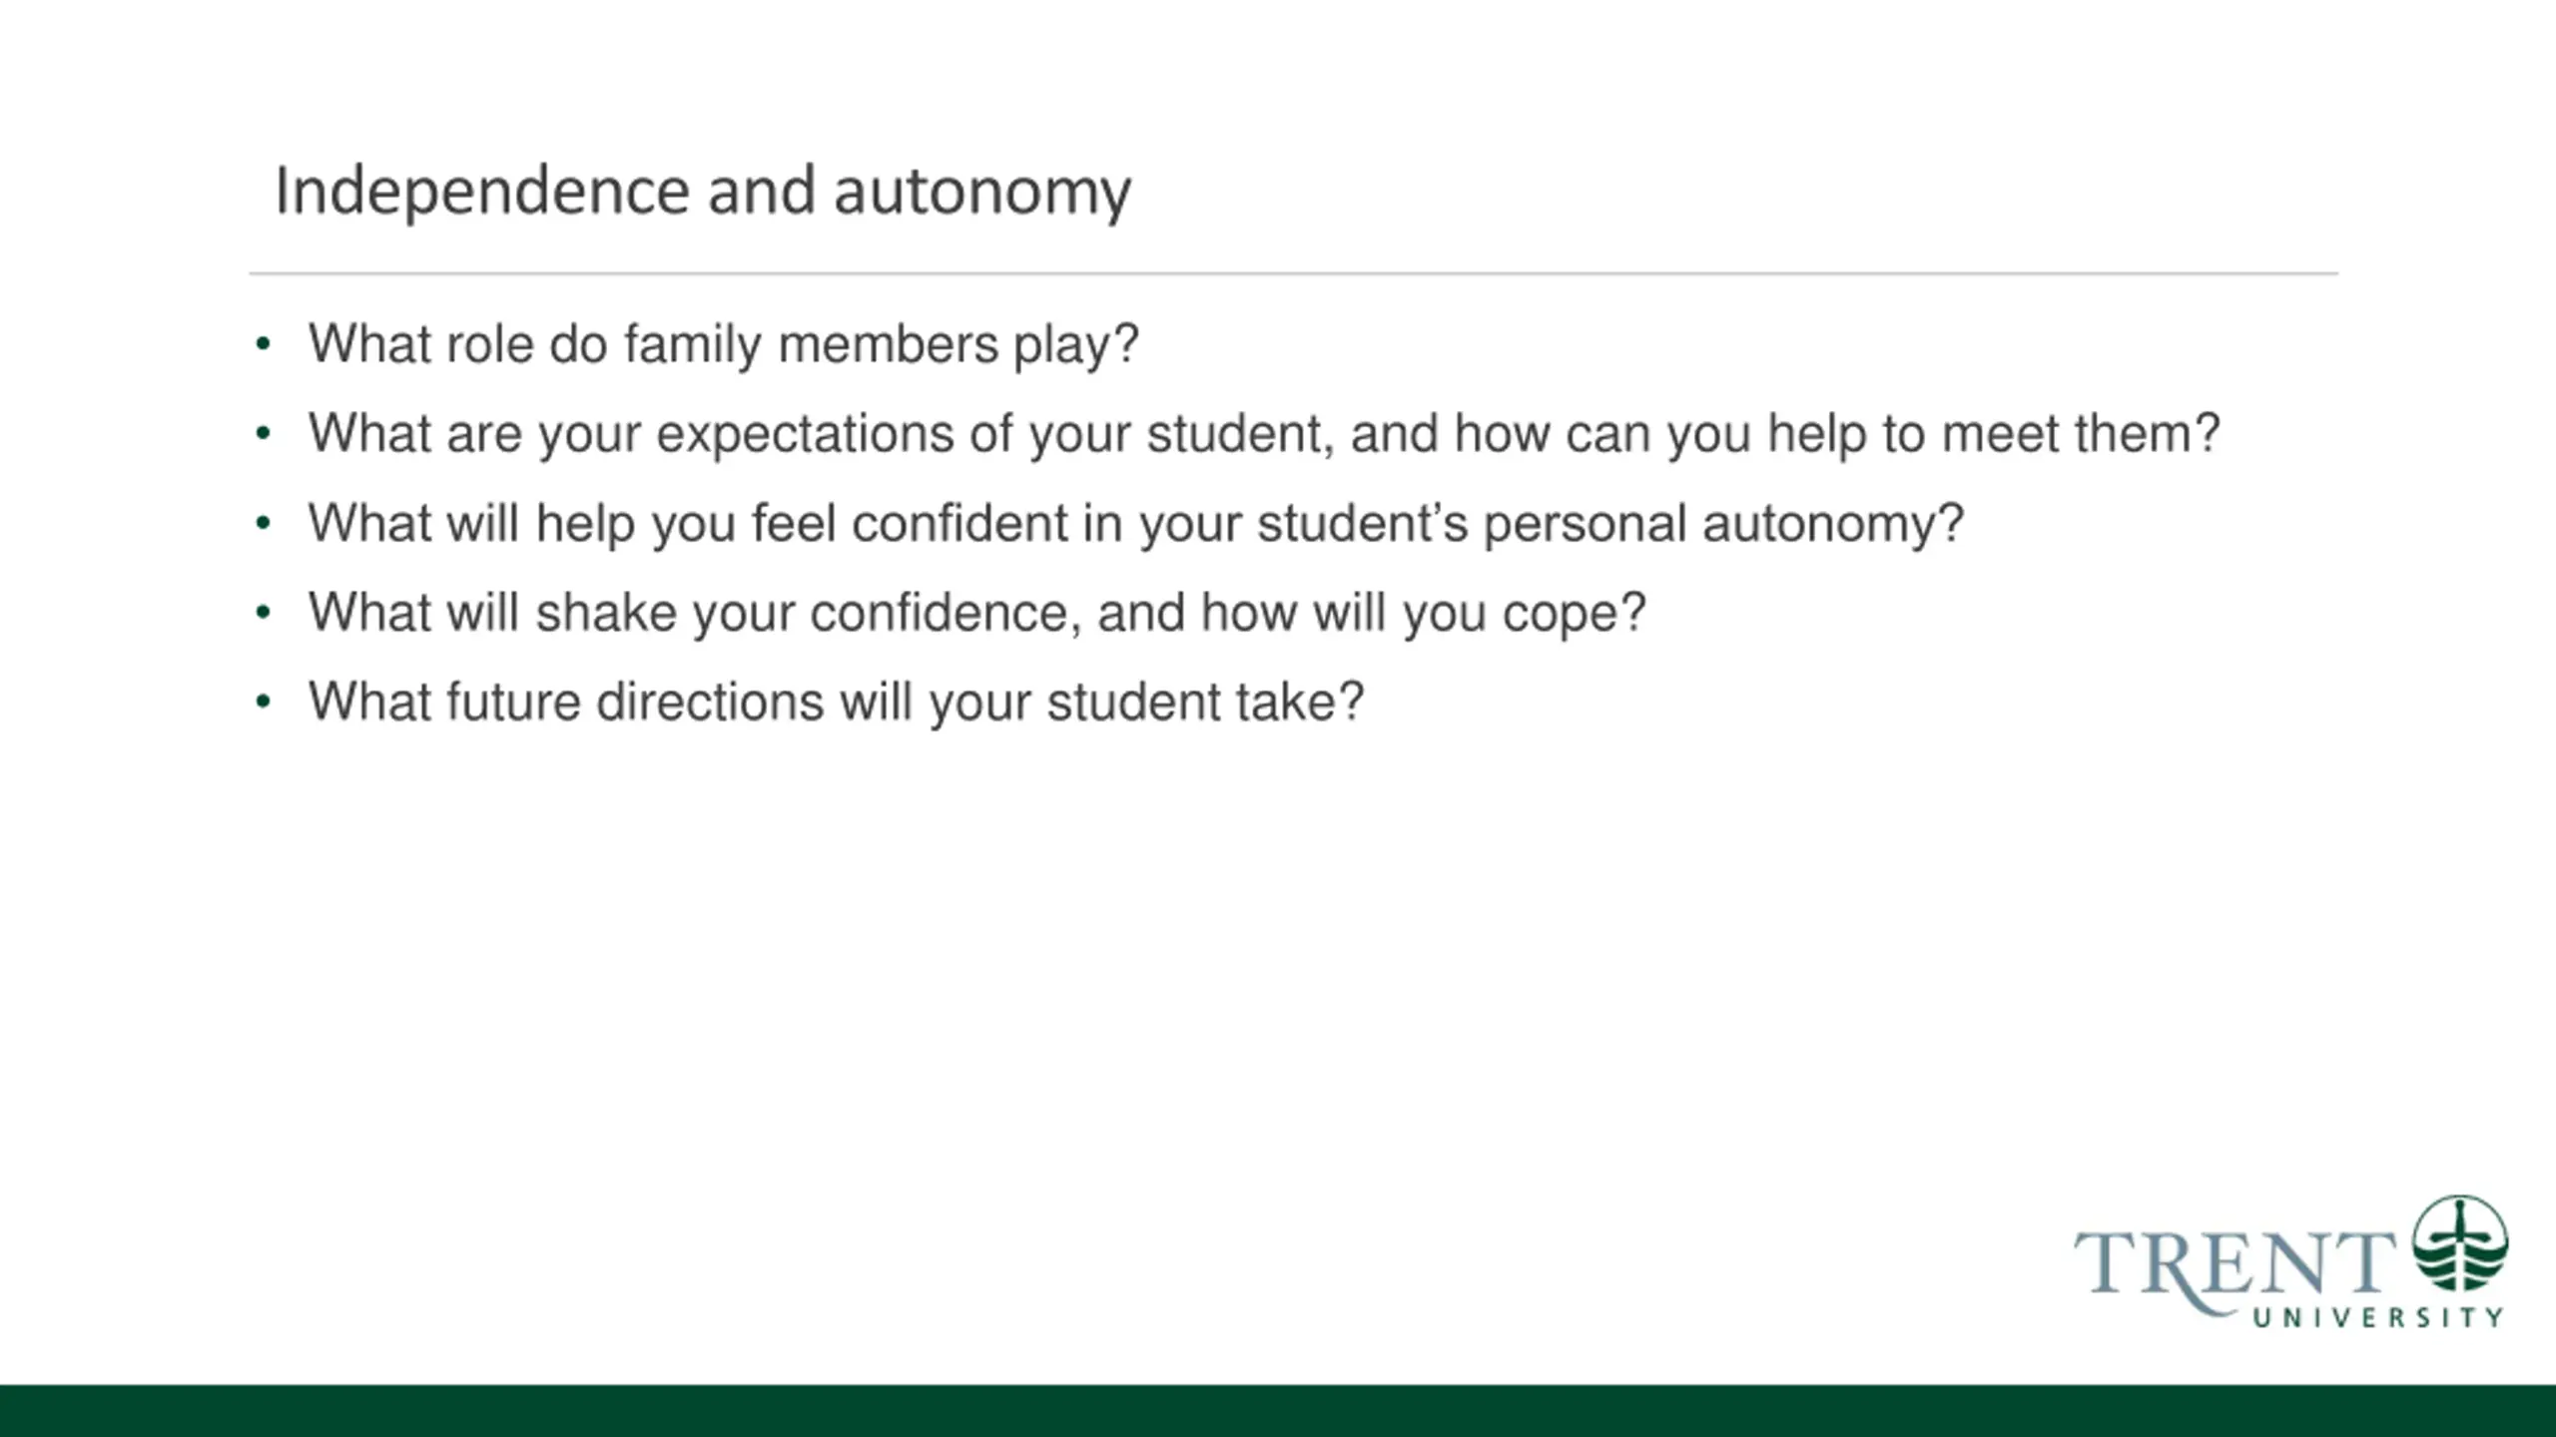Image resolution: width=2556 pixels, height=1437 pixels.
Task: Click the word 'autonomy?' in the third bullet
Action: 1833,526
